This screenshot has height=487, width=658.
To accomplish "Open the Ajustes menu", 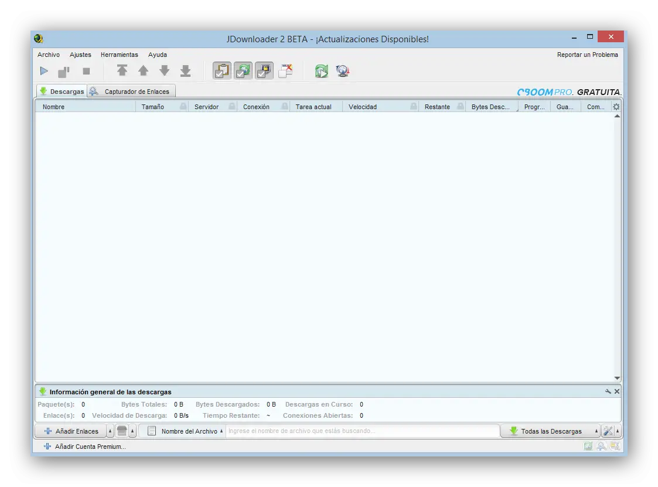I will (81, 55).
